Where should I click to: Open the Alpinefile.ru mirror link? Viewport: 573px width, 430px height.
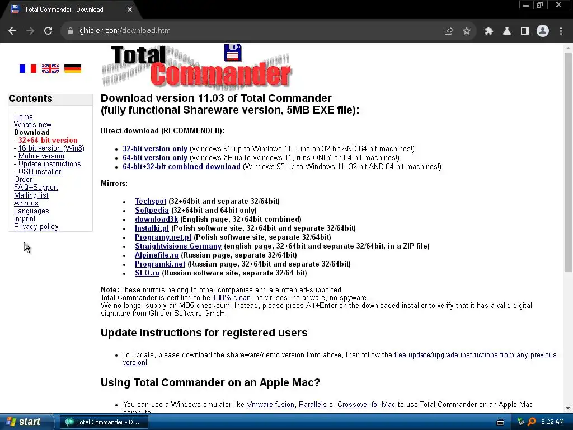pos(157,255)
